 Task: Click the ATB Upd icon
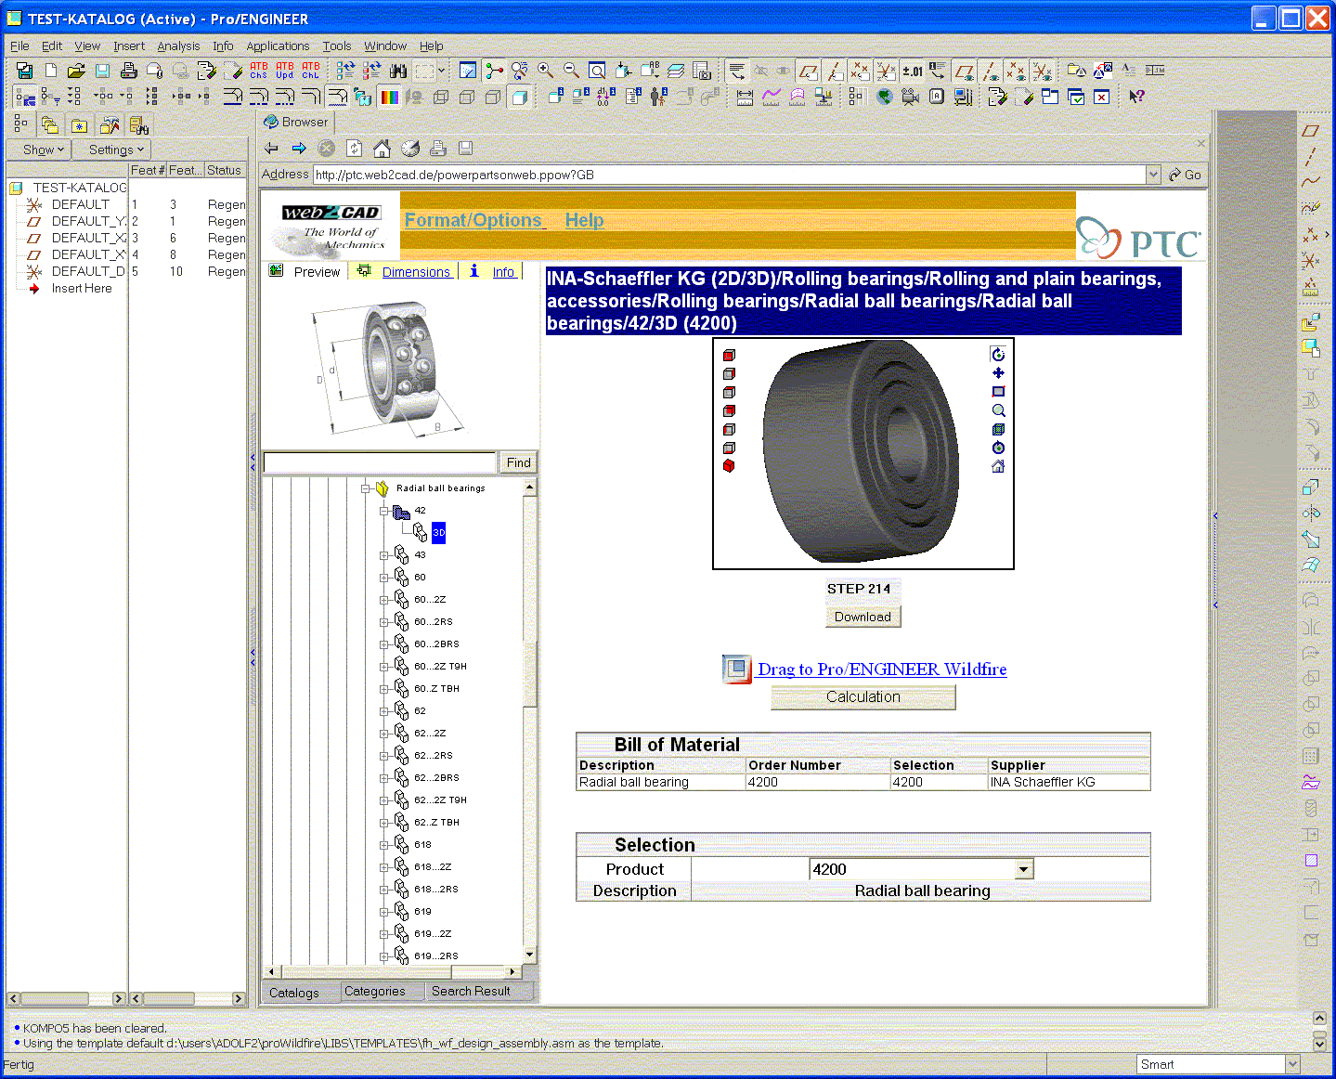pyautogui.click(x=285, y=71)
